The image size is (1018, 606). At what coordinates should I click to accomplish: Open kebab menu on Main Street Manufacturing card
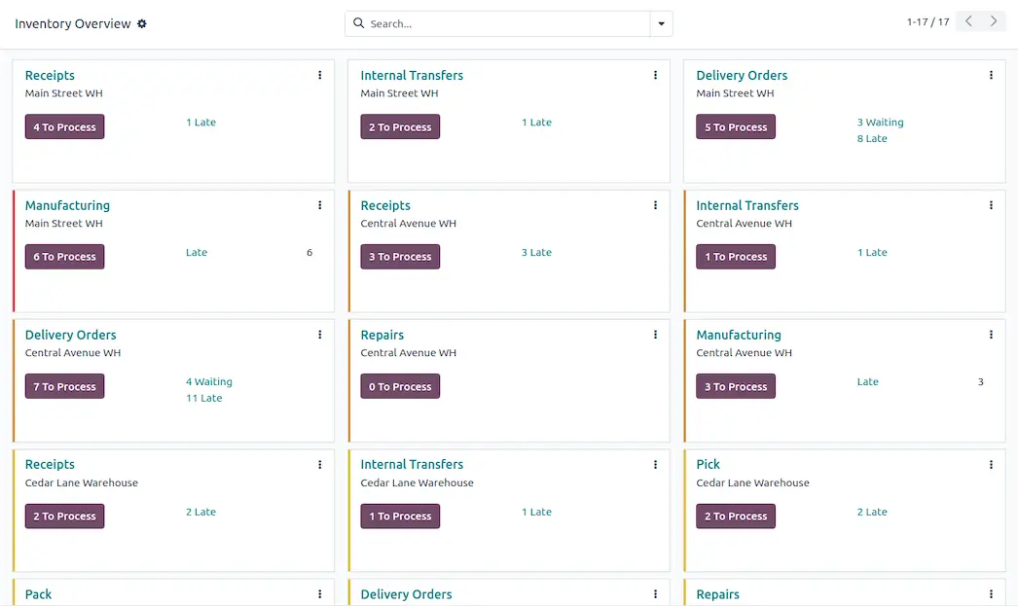320,205
